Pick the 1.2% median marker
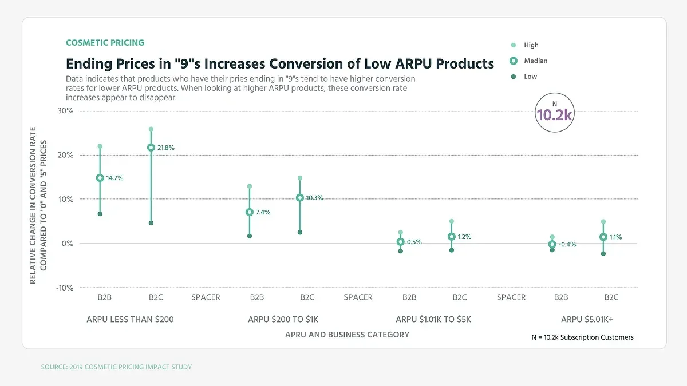The height and width of the screenshot is (386, 687). [x=452, y=237]
